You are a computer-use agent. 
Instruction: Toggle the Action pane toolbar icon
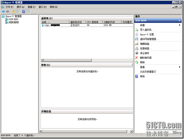[x=28, y=11]
